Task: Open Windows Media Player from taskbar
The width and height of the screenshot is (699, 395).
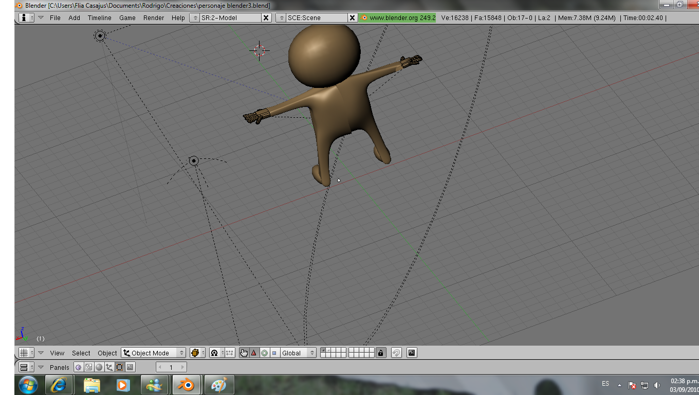Action: (x=122, y=385)
